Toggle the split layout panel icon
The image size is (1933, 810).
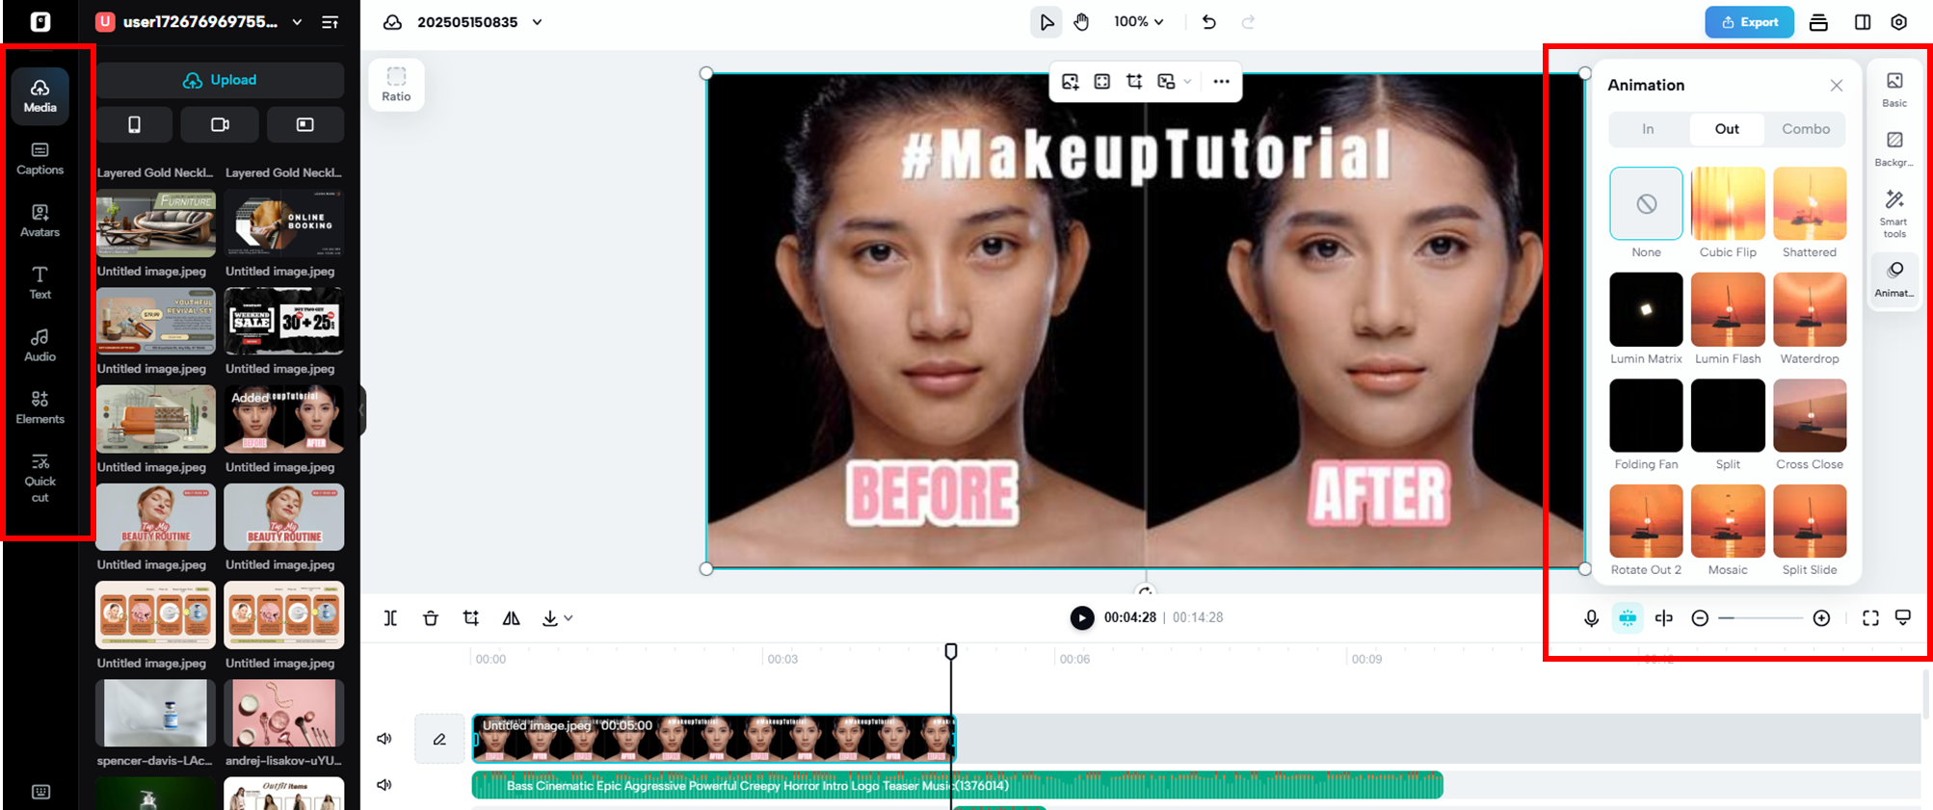tap(1862, 22)
